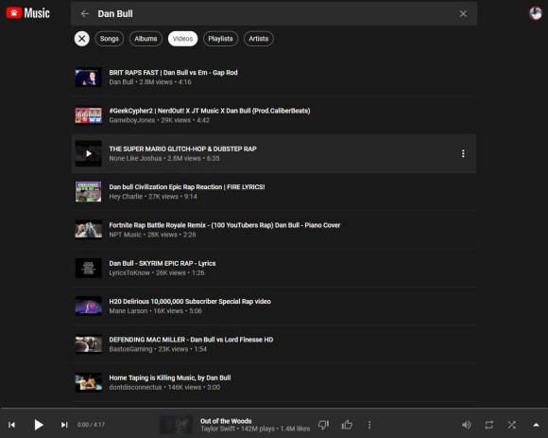Image resolution: width=548 pixels, height=438 pixels.
Task: Skip to the next track
Action: tap(64, 425)
